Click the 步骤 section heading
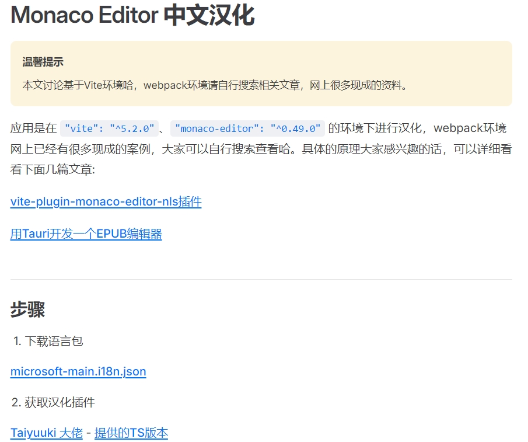The height and width of the screenshot is (442, 528). click(27, 309)
